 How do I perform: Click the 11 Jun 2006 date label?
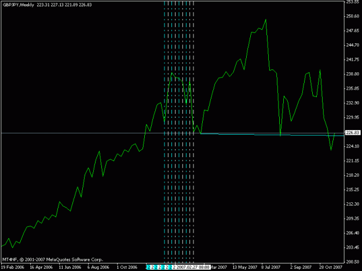click(x=70, y=267)
